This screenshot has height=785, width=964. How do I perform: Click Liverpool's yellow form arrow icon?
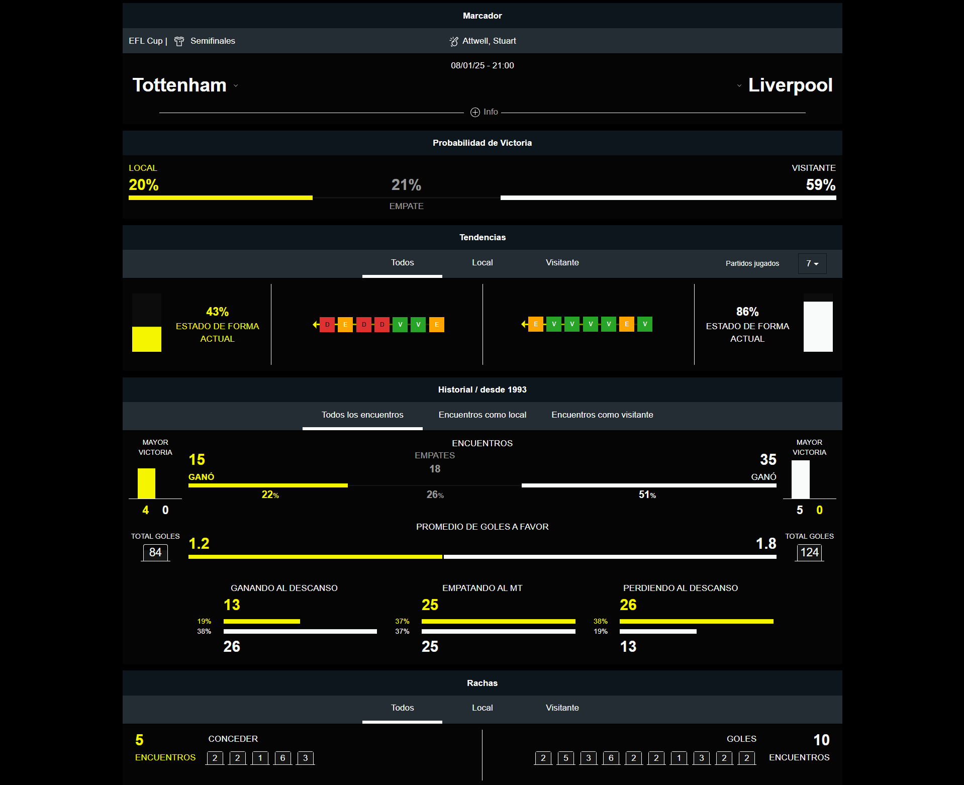pyautogui.click(x=524, y=324)
